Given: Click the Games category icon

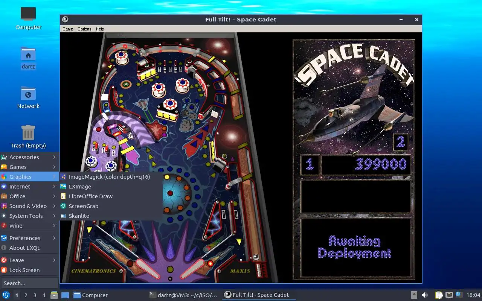Looking at the screenshot, I should pos(4,167).
